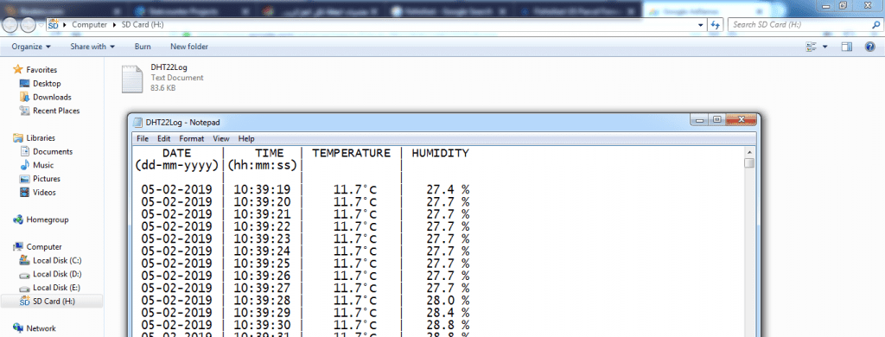Image resolution: width=885 pixels, height=337 pixels.
Task: Open Desktop in Favorites
Action: click(47, 84)
